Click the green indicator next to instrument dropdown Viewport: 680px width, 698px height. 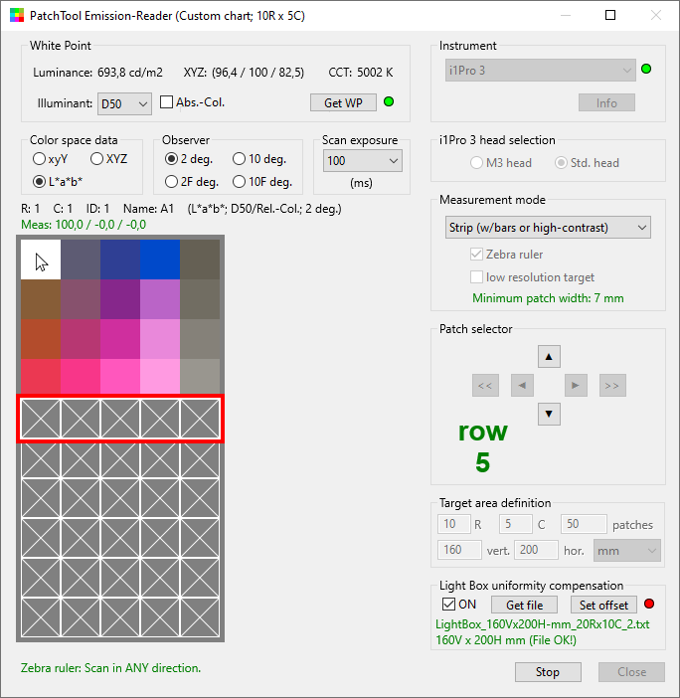(x=646, y=70)
